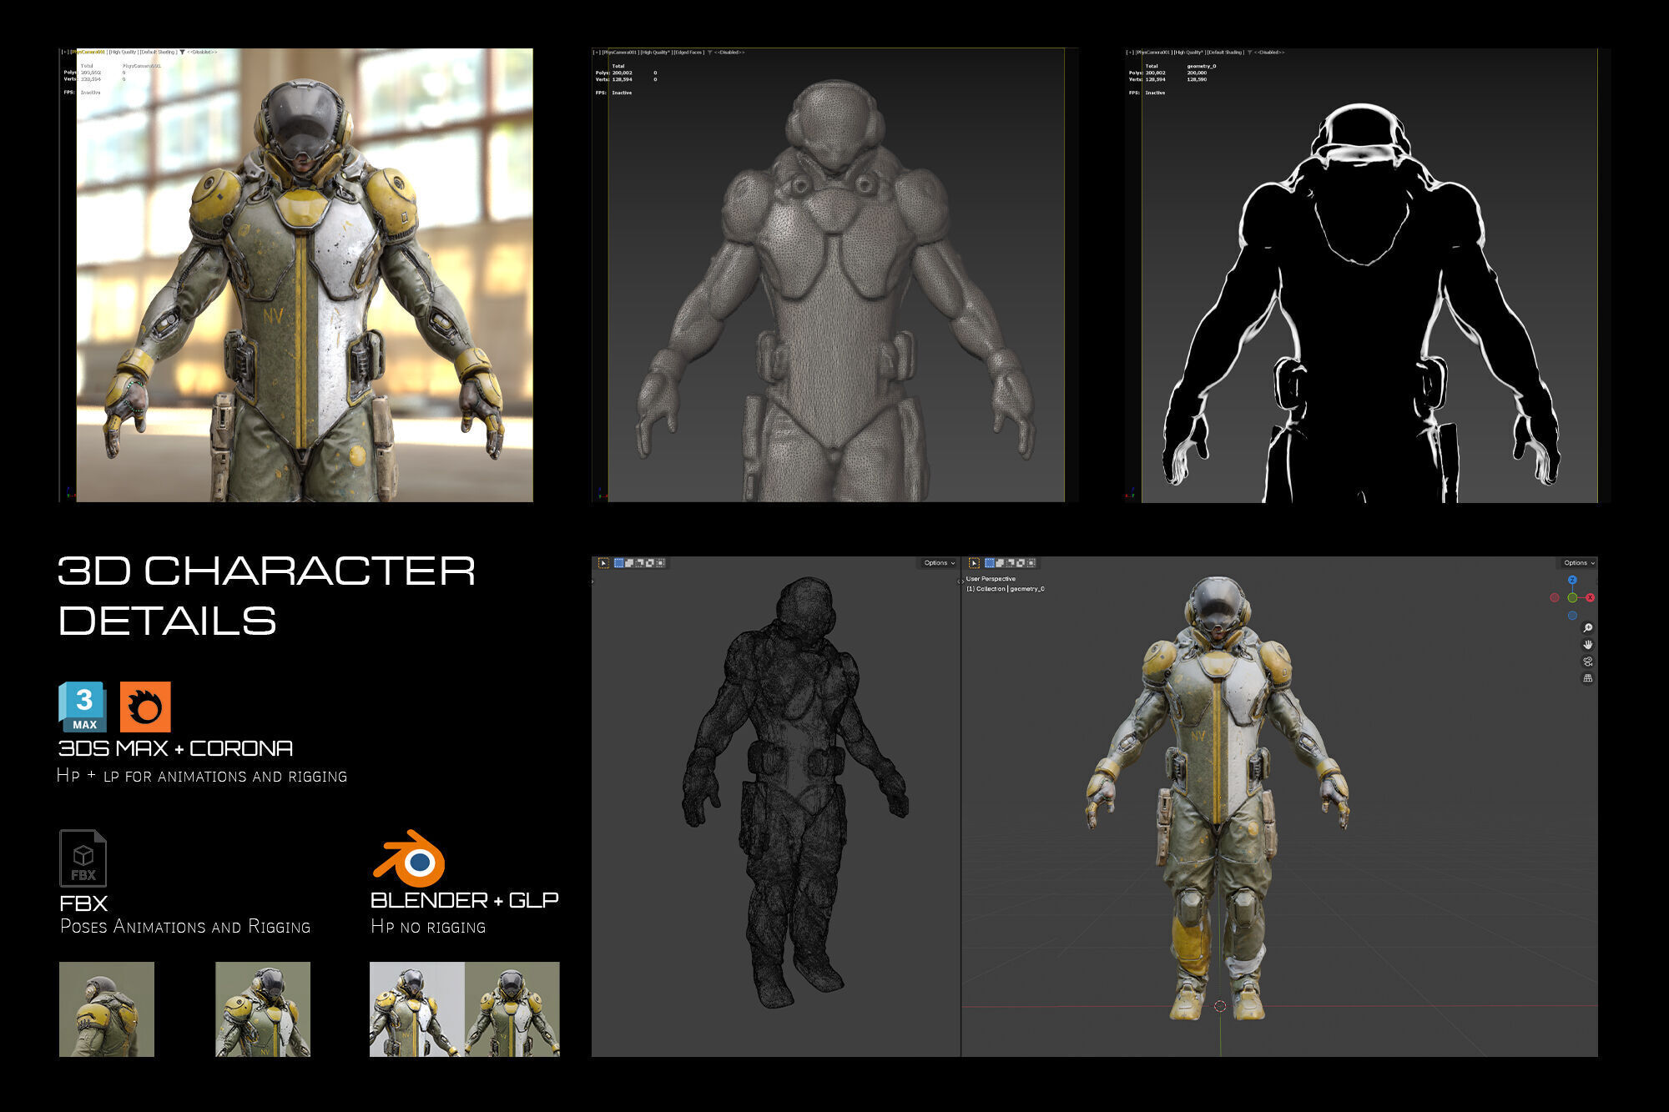
Task: Click the green Y axis on navigation gizmo
Action: click(1572, 598)
